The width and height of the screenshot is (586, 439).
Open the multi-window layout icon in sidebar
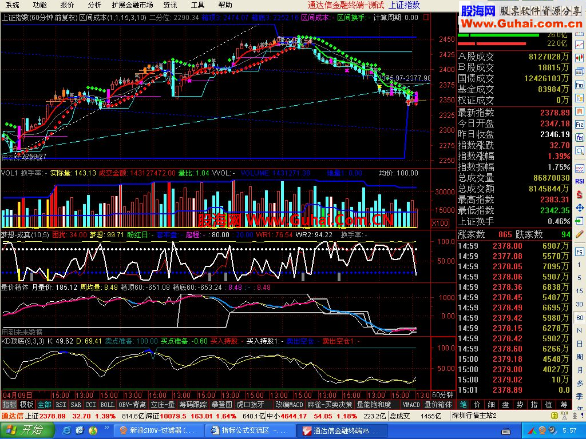[580, 71]
